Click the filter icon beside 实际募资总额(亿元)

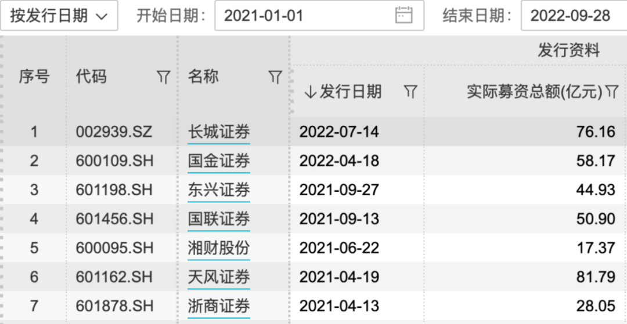(612, 91)
